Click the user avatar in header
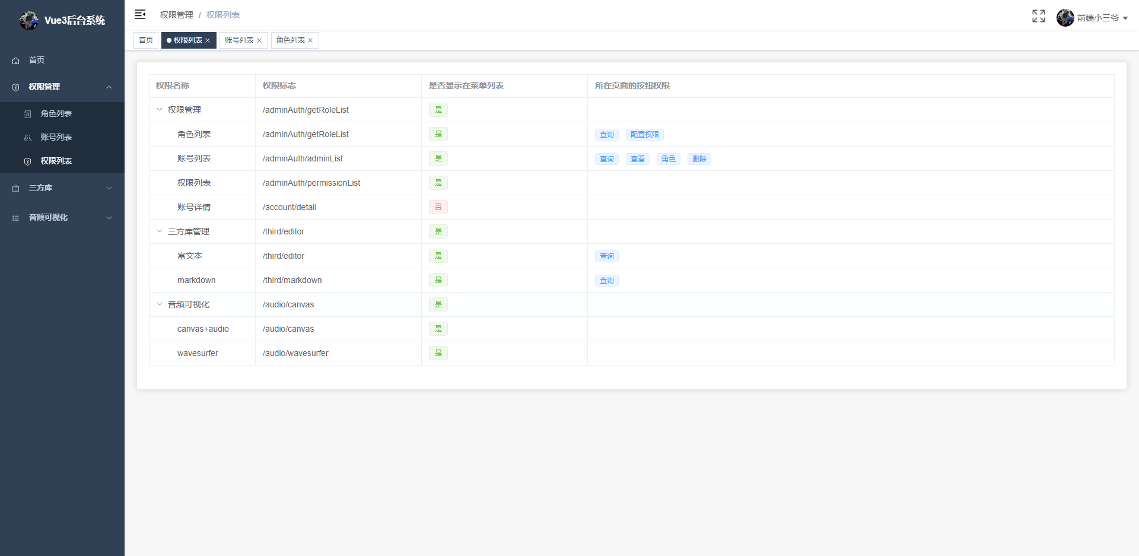This screenshot has width=1139, height=556. point(1065,18)
